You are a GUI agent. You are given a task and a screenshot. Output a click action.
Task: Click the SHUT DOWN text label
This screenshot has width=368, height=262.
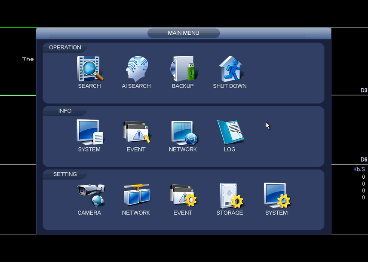click(230, 86)
